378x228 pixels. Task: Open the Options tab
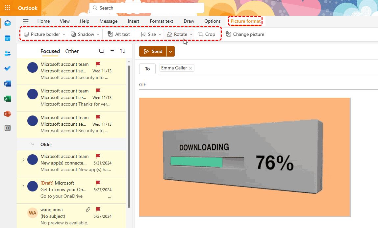[213, 21]
